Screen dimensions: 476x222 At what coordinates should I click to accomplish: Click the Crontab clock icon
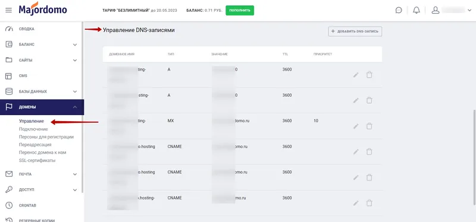(9, 205)
